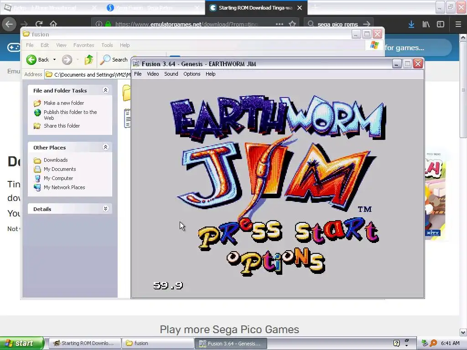
Task: Collapse Other Places panel
Action: click(x=105, y=147)
